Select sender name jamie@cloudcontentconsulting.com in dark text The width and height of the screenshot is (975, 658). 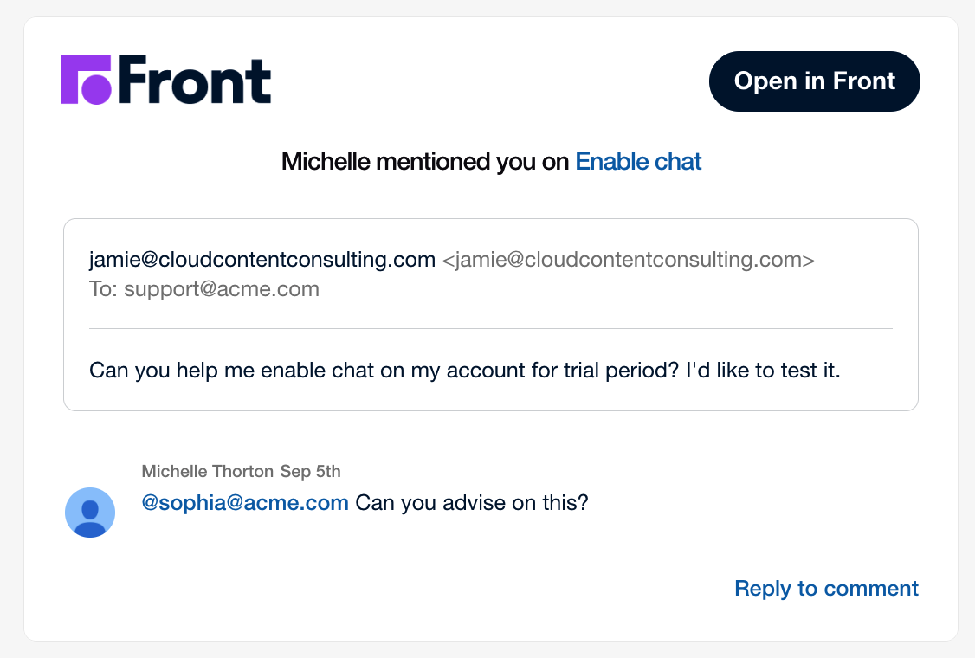point(262,260)
